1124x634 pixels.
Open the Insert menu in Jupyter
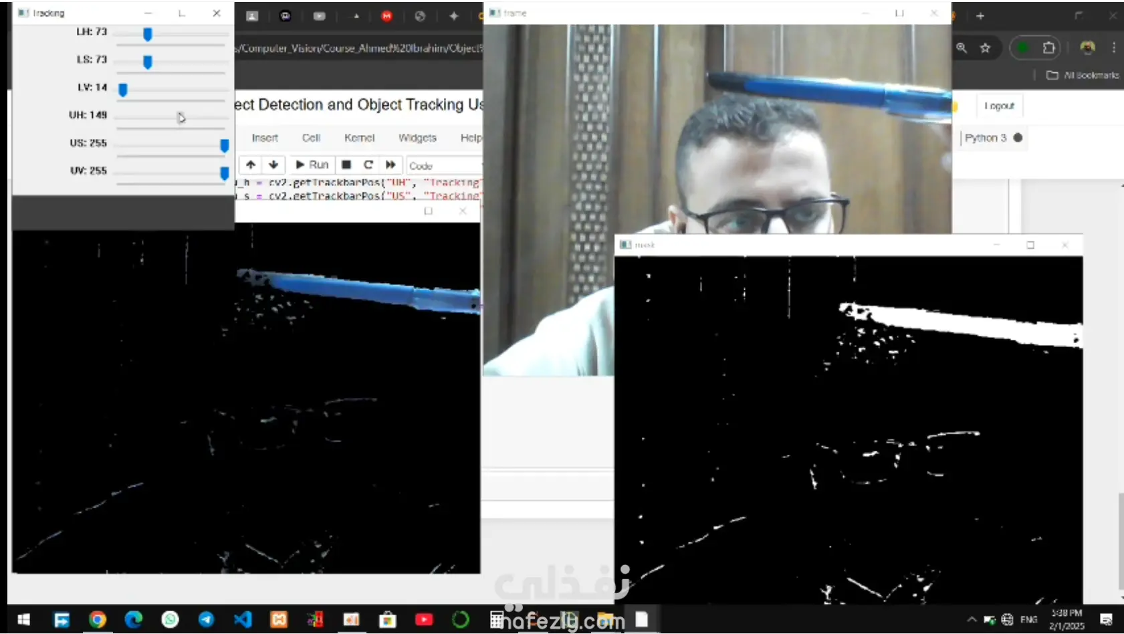(x=265, y=138)
